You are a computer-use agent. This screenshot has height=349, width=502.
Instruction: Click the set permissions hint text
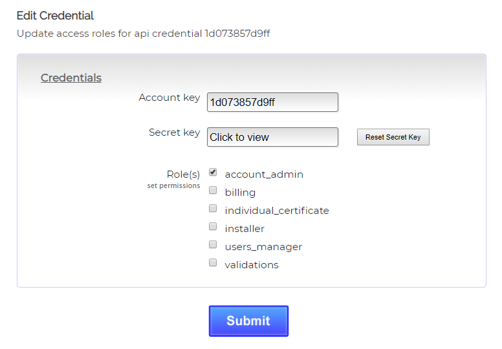coord(174,186)
